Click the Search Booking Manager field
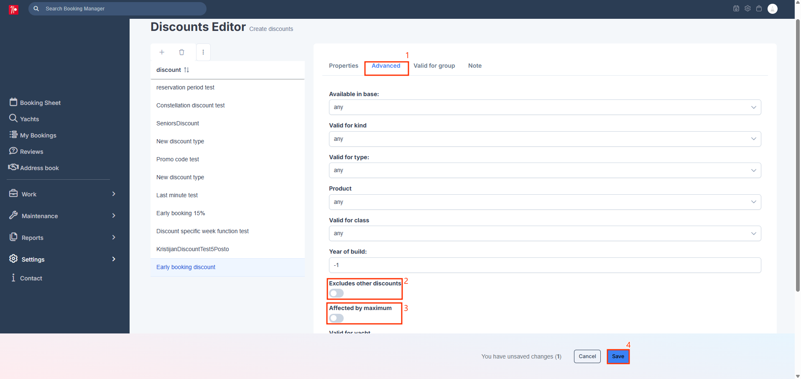 [x=117, y=9]
